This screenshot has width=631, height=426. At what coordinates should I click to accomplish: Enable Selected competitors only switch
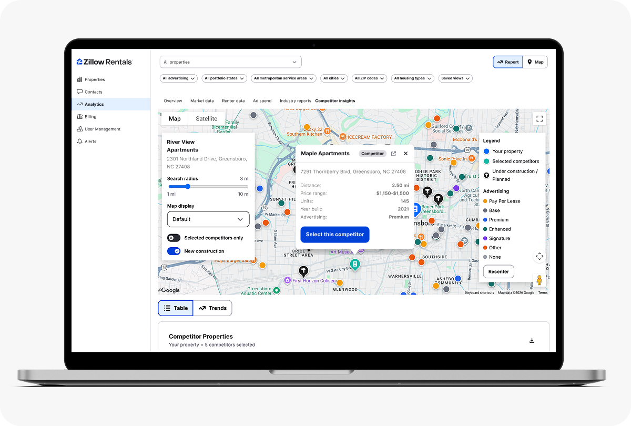[174, 238]
